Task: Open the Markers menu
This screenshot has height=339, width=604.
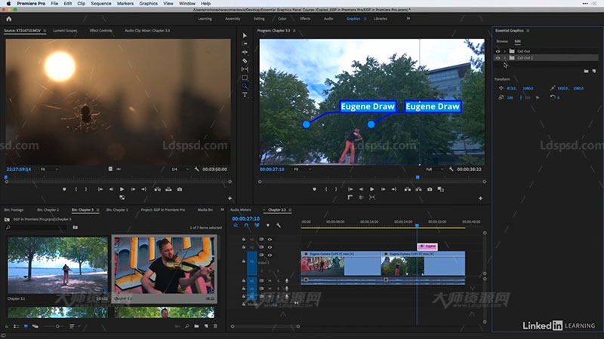Action: pyautogui.click(x=125, y=4)
